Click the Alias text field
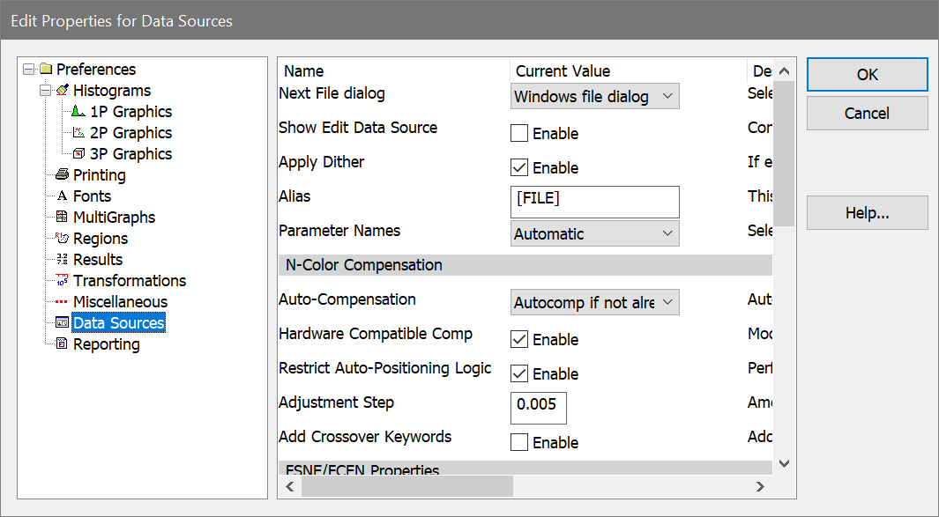The width and height of the screenshot is (939, 517). tap(594, 202)
